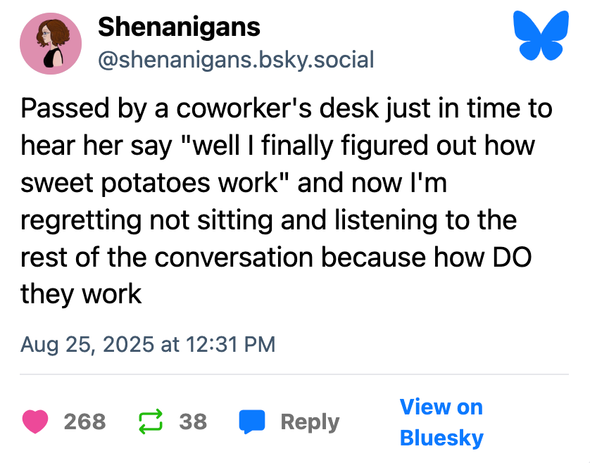Click the 38 reposts count
This screenshot has width=590, height=463.
(193, 421)
